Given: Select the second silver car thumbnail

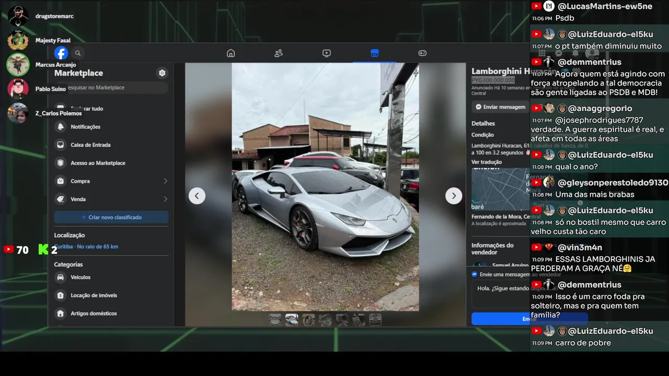Looking at the screenshot, I should pyautogui.click(x=292, y=320).
